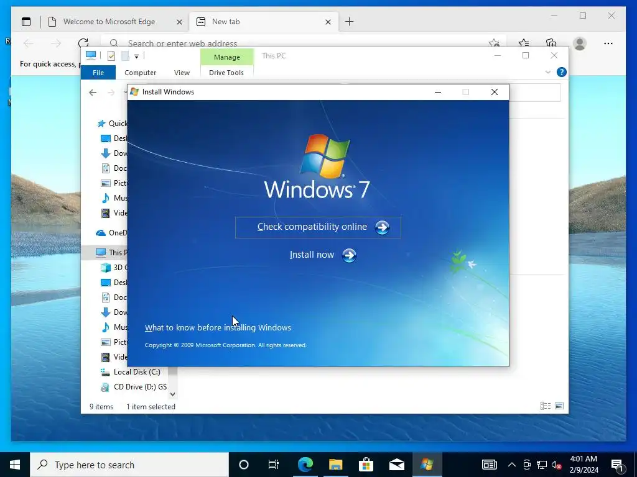Switch to details view in Explorer status bar
Screen dimensions: 637x477
545,406
